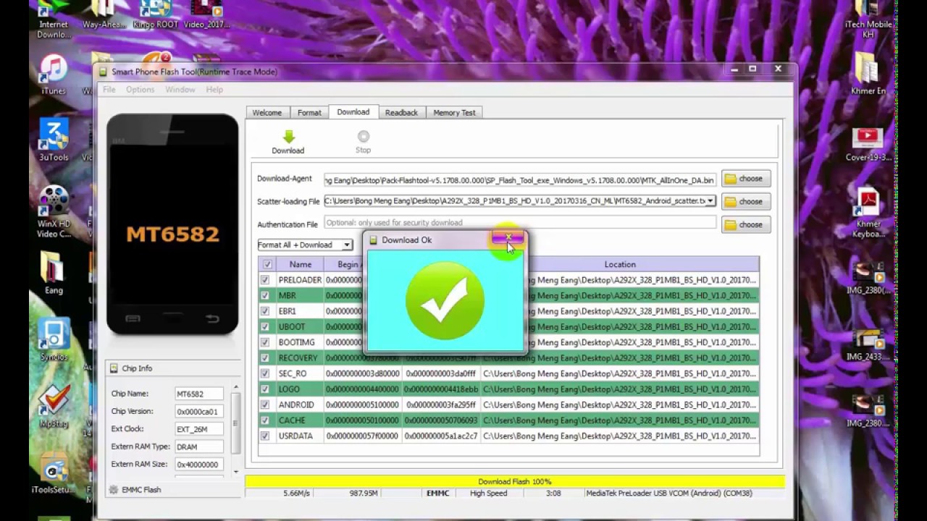The image size is (927, 521).
Task: Uncheck the SEC_RO partition checkbox
Action: tap(265, 373)
